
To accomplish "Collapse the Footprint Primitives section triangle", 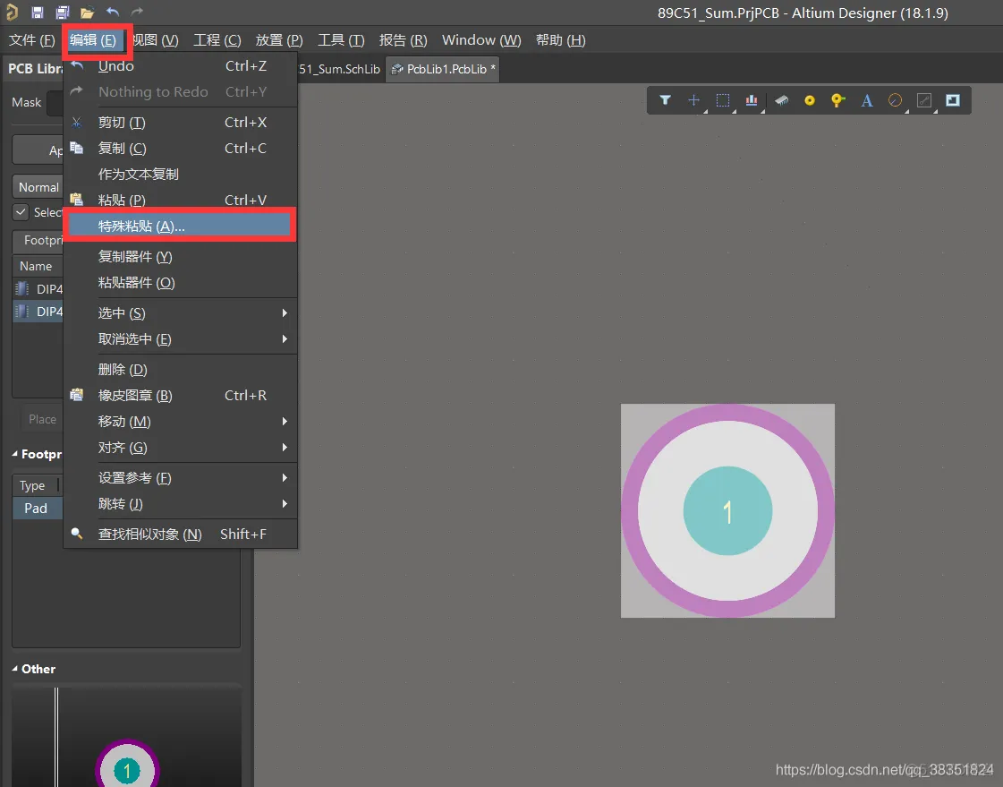I will coord(14,454).
